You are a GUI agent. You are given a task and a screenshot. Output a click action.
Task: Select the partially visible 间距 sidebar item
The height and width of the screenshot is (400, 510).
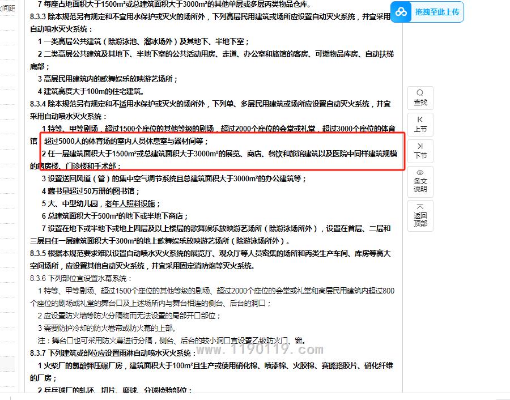[x=8, y=8]
